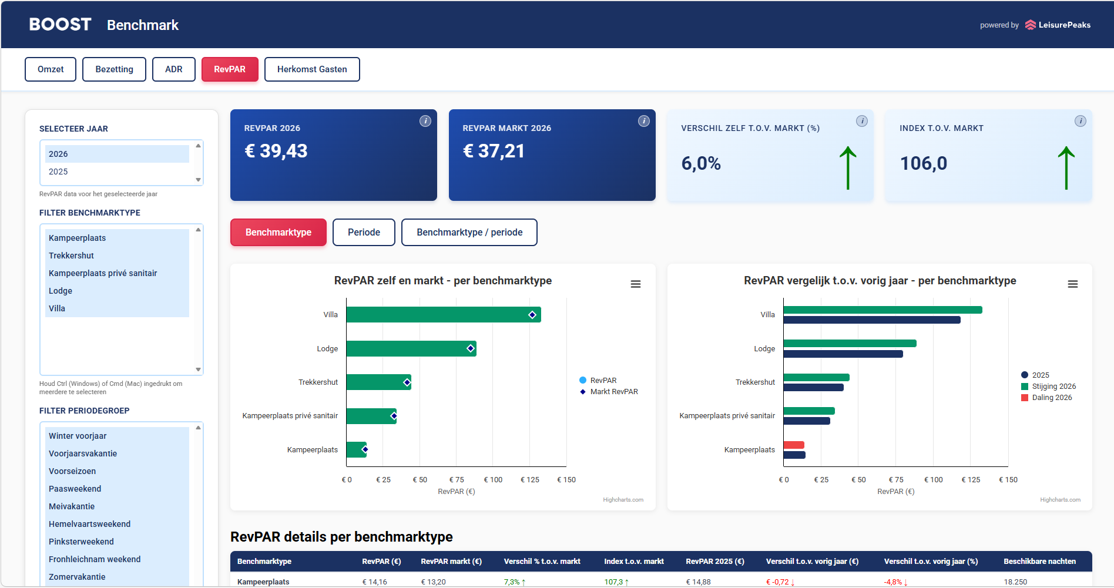The image size is (1114, 588).
Task: Switch to the Bezetting tab
Action: tap(114, 69)
